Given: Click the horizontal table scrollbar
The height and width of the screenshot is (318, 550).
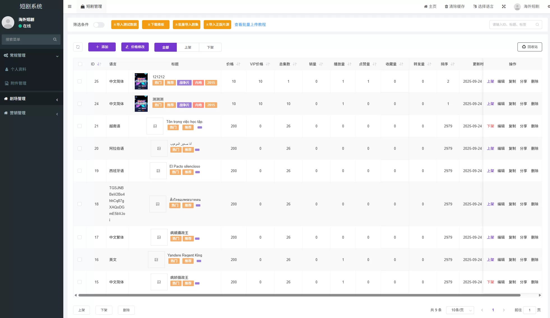Looking at the screenshot, I should [299, 295].
